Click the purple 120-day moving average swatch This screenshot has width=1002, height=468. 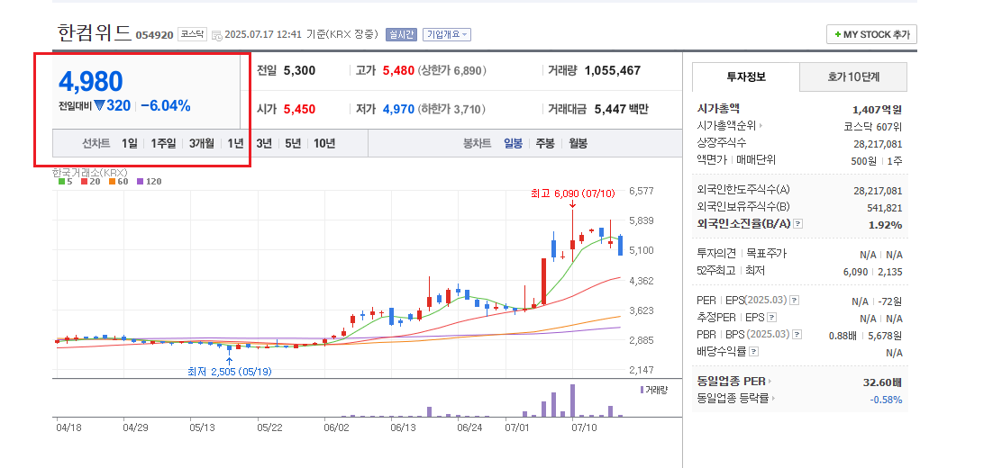140,181
